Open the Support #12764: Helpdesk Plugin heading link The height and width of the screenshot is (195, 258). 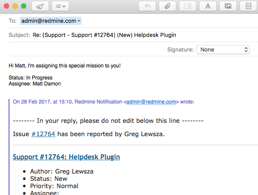click(x=66, y=157)
